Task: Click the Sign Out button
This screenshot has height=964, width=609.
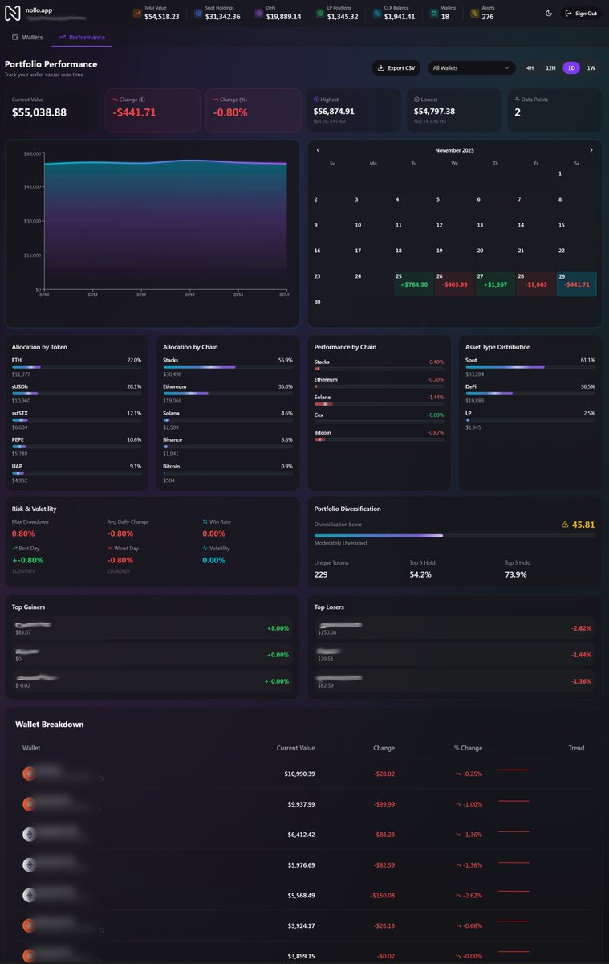Action: point(581,13)
